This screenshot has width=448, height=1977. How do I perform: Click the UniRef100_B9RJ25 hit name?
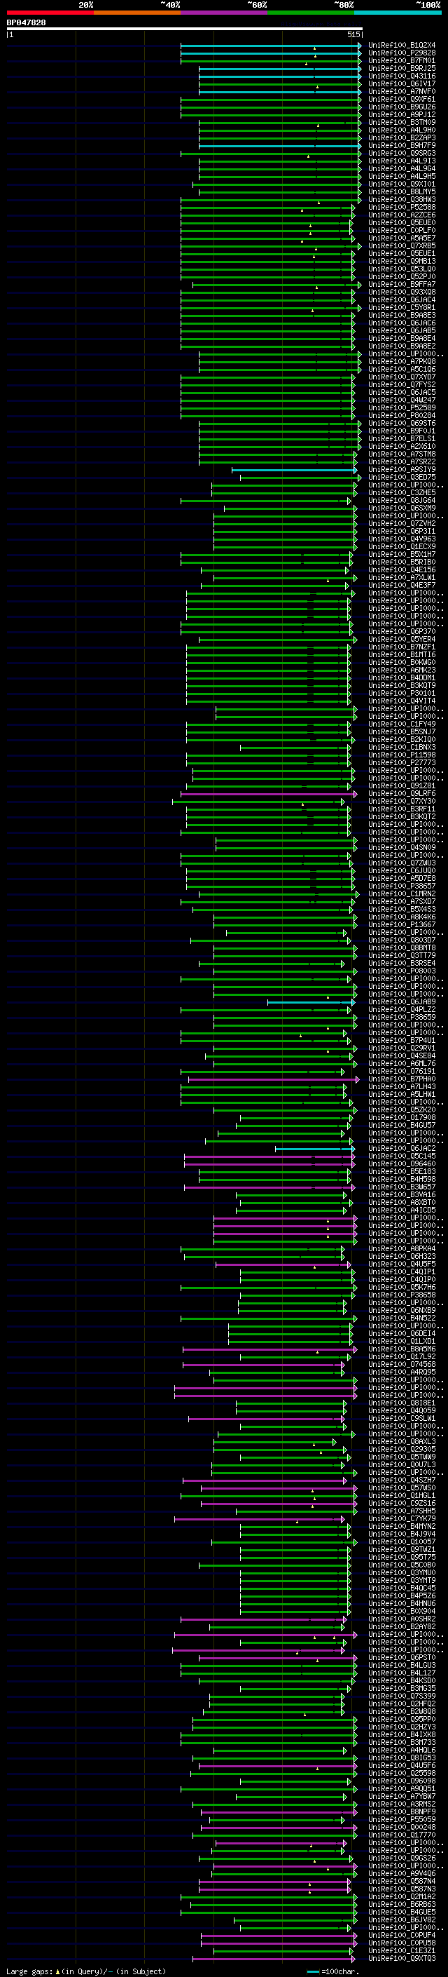tap(402, 68)
